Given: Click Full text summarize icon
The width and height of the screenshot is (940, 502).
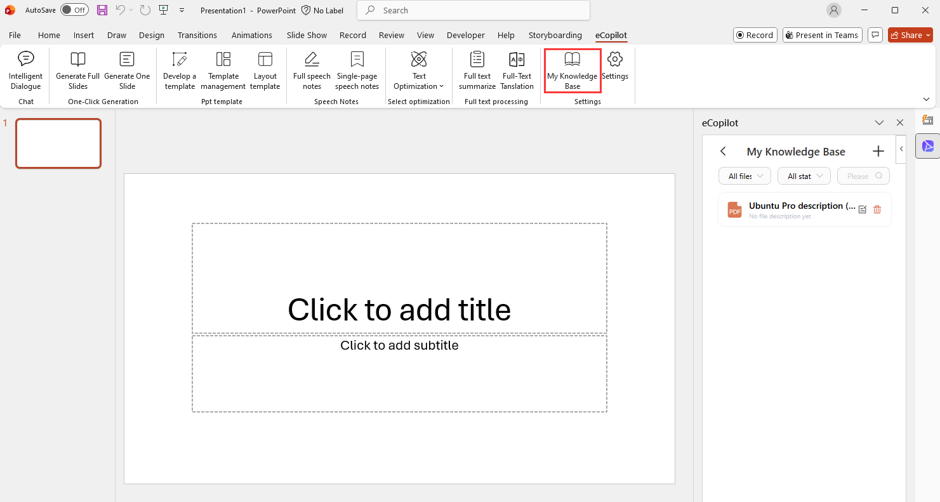Looking at the screenshot, I should pos(477,60).
